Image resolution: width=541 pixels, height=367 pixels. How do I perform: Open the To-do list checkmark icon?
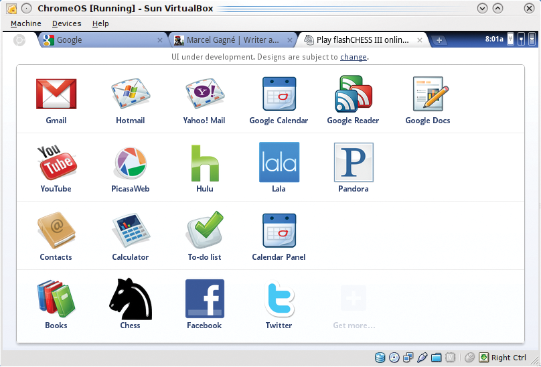[x=205, y=230]
